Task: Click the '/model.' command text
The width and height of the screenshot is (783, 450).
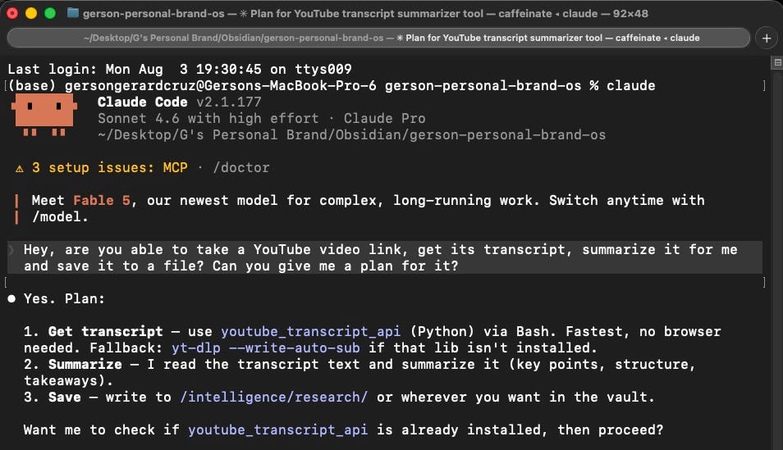Action: 60,217
